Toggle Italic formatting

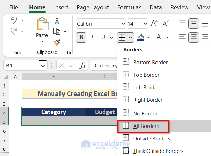92,37
